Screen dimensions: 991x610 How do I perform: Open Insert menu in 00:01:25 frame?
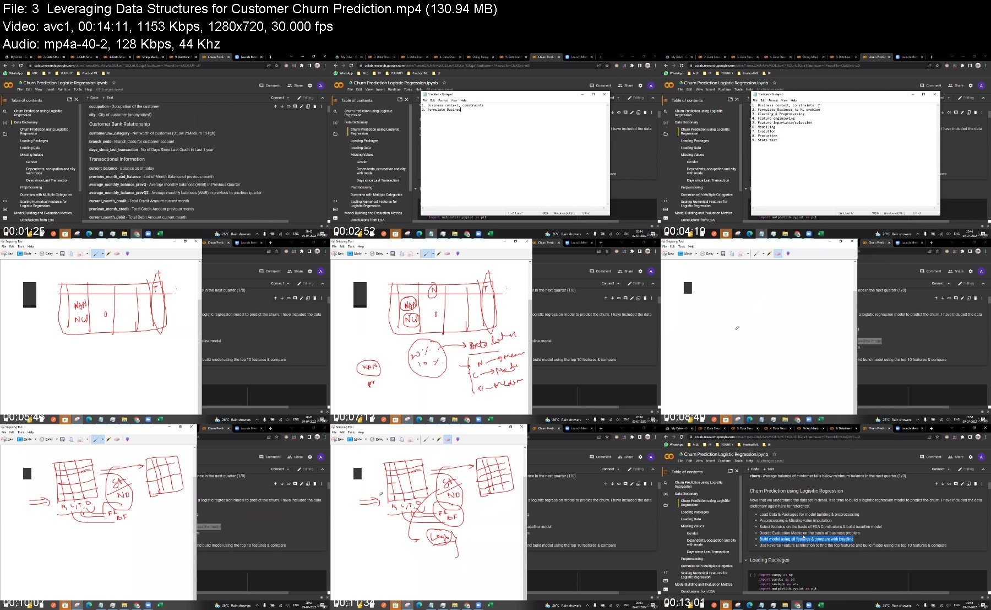pos(50,89)
